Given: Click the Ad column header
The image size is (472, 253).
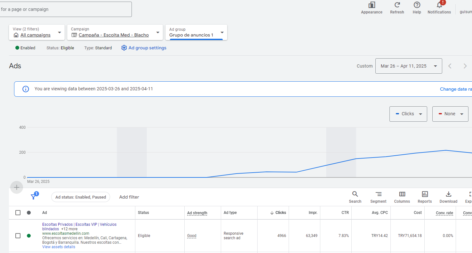Looking at the screenshot, I should pos(44,213).
